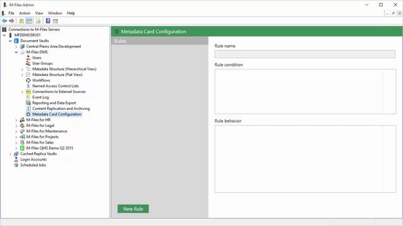403x226 pixels.
Task: Click inside the Rule behavior box
Action: (x=305, y=159)
